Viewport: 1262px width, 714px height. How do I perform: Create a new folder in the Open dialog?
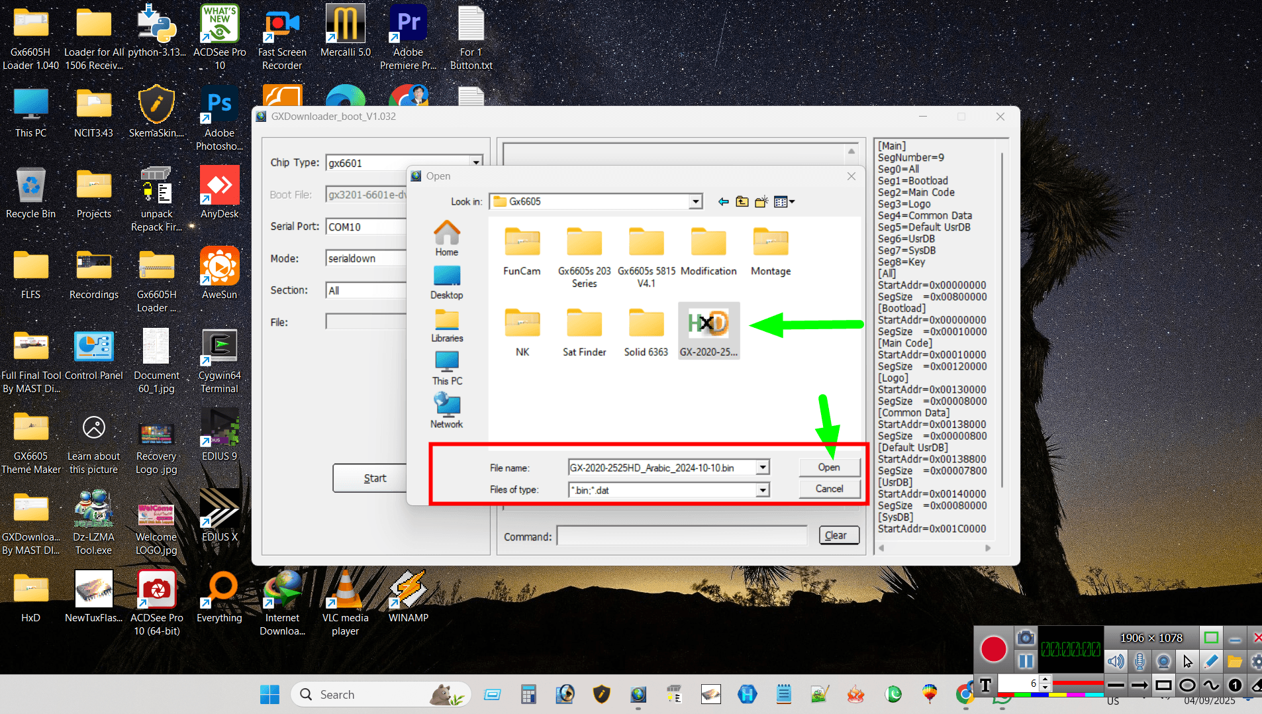[x=762, y=201]
